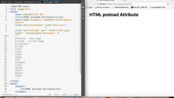The width and height of the screenshot is (174, 98).
Task: Select the preload.html editor tab
Action: click(51, 2)
